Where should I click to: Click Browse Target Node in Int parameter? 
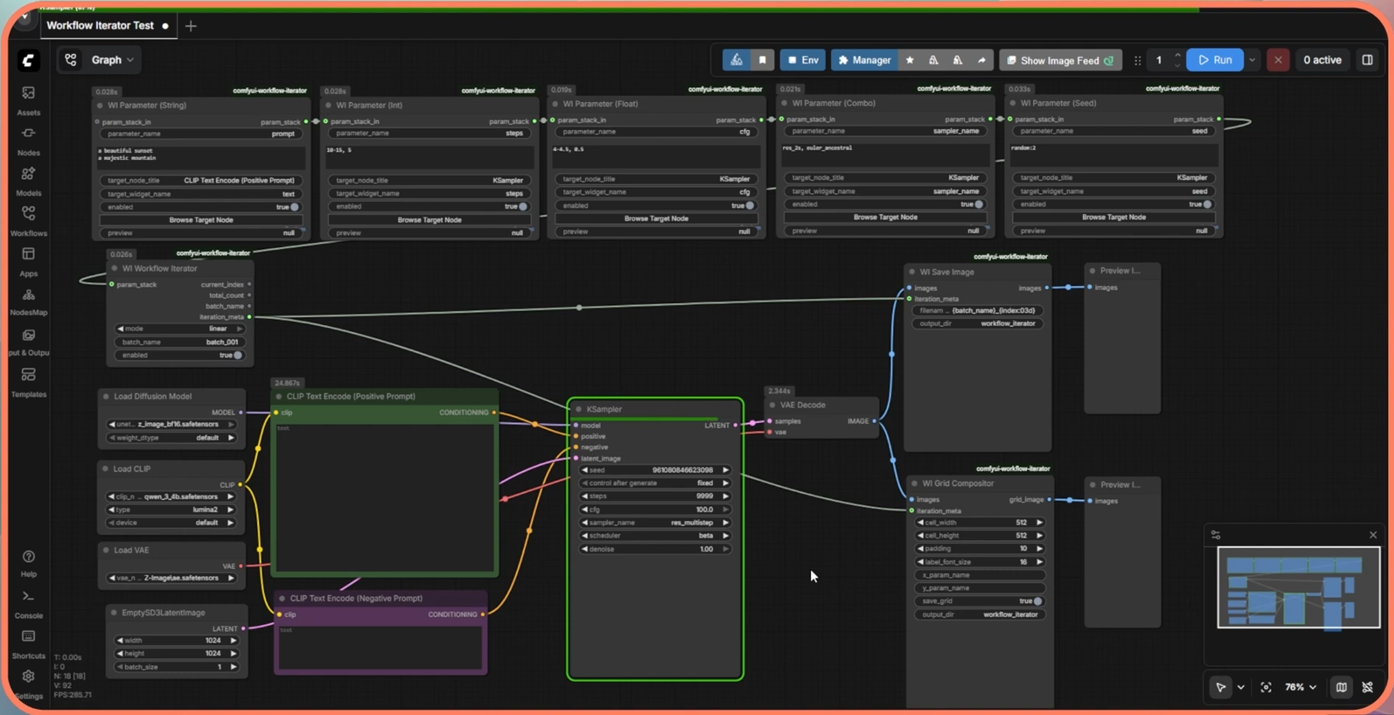[x=429, y=220]
